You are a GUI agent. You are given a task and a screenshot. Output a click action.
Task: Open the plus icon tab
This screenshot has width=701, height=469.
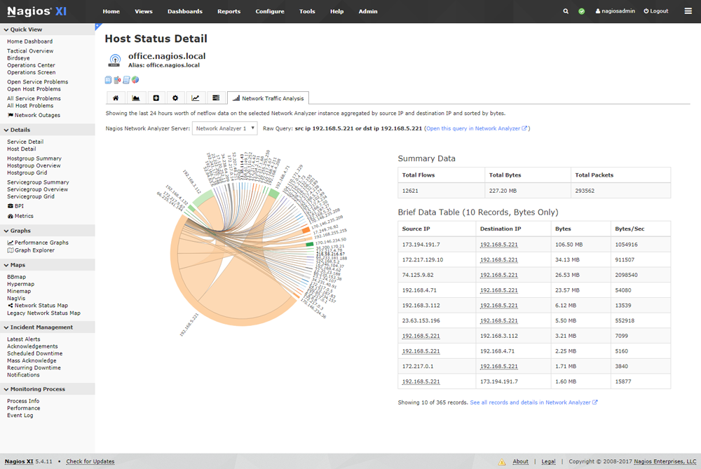coord(156,98)
